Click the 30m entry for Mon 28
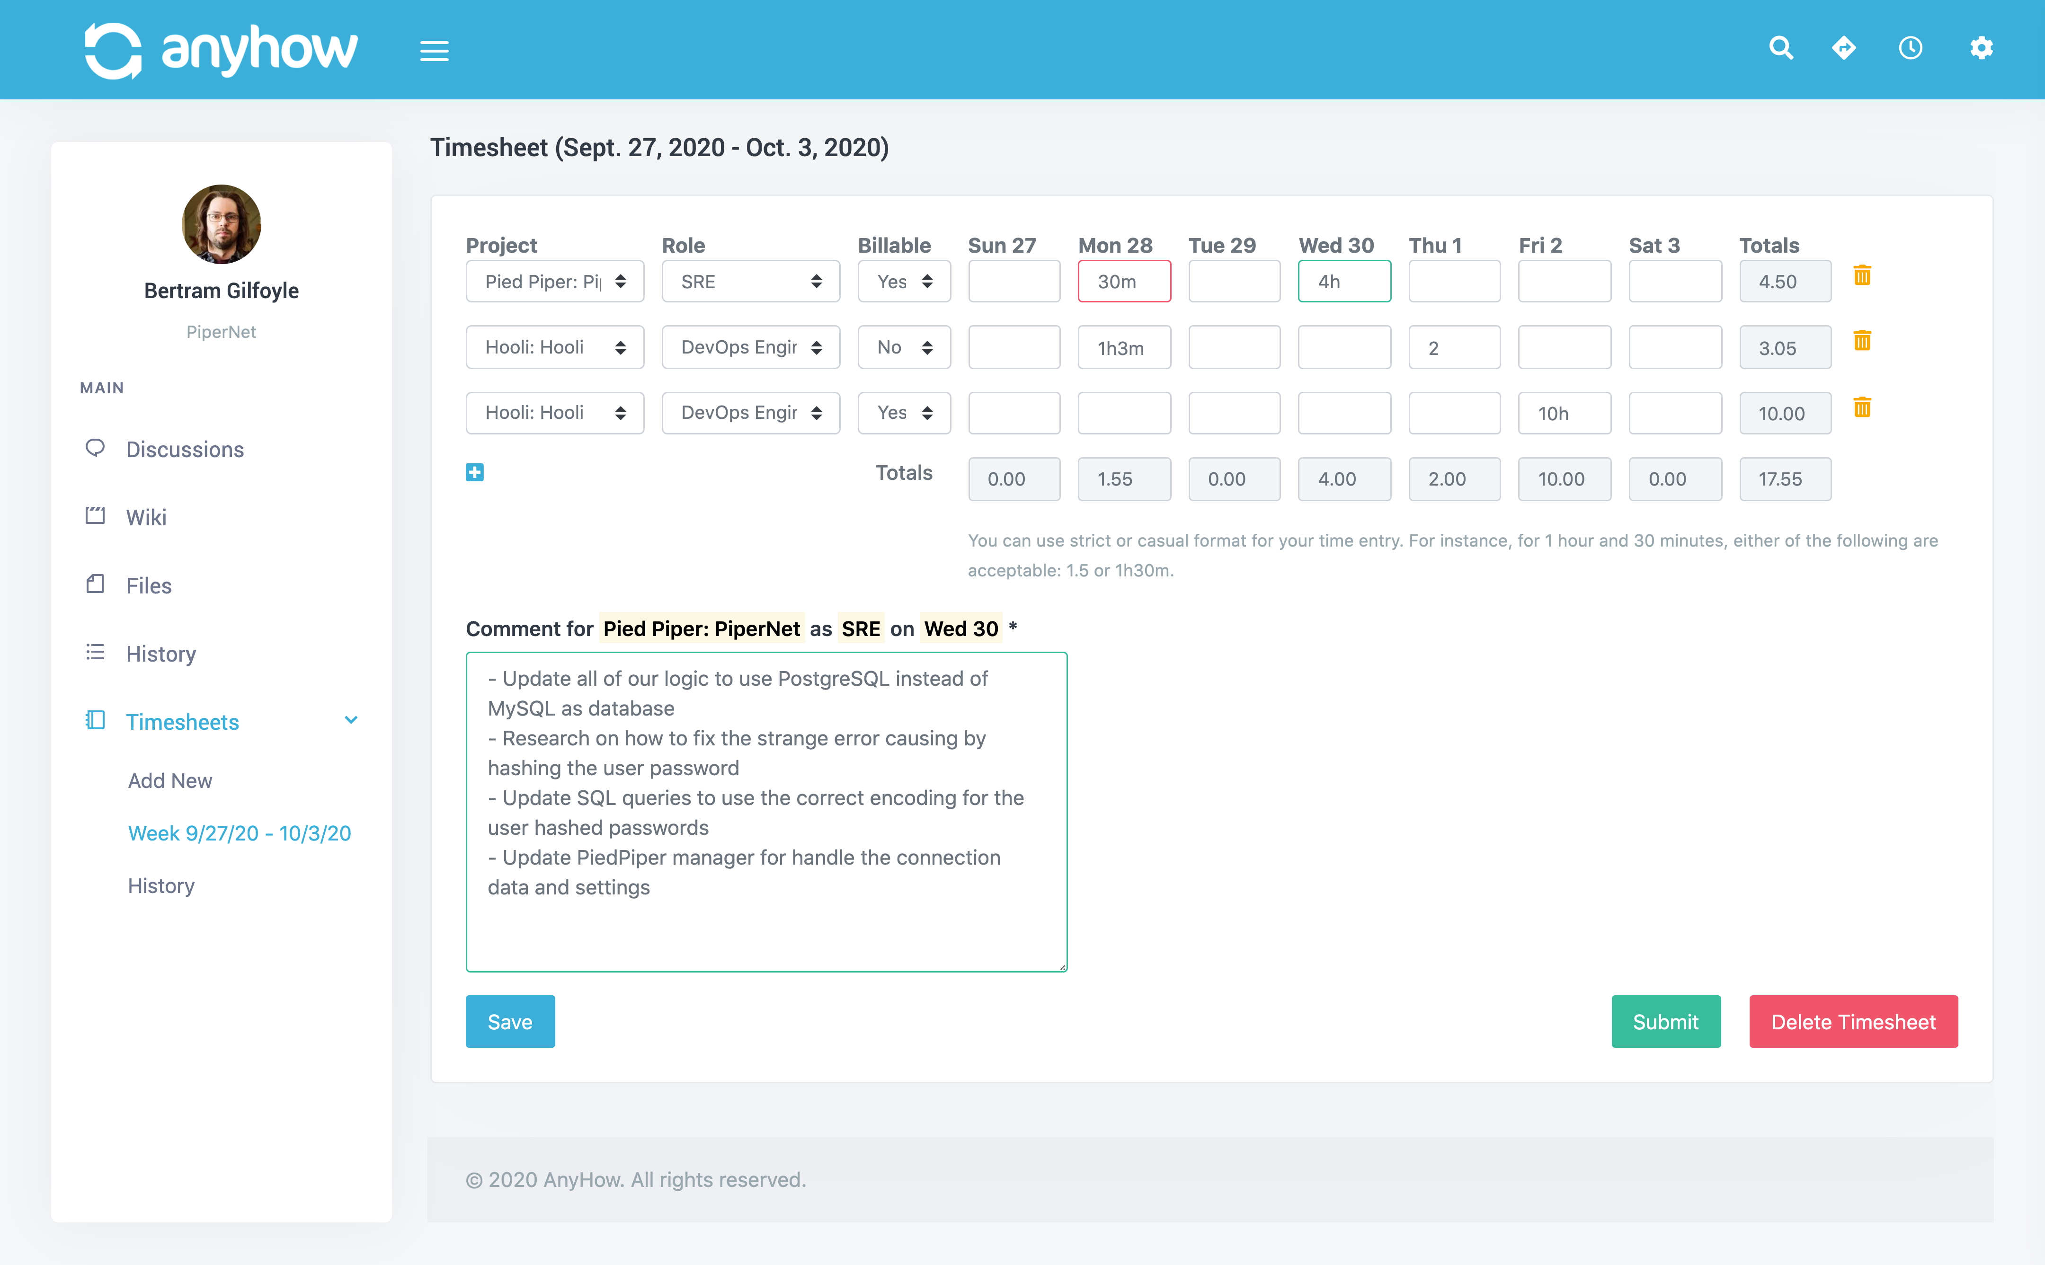The height and width of the screenshot is (1265, 2045). tap(1124, 281)
